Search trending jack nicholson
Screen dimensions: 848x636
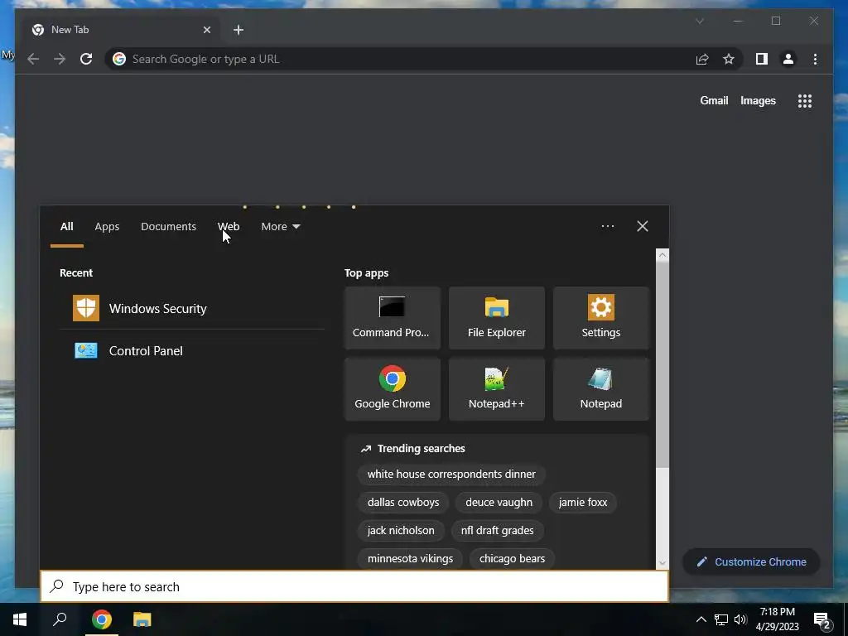pyautogui.click(x=401, y=531)
